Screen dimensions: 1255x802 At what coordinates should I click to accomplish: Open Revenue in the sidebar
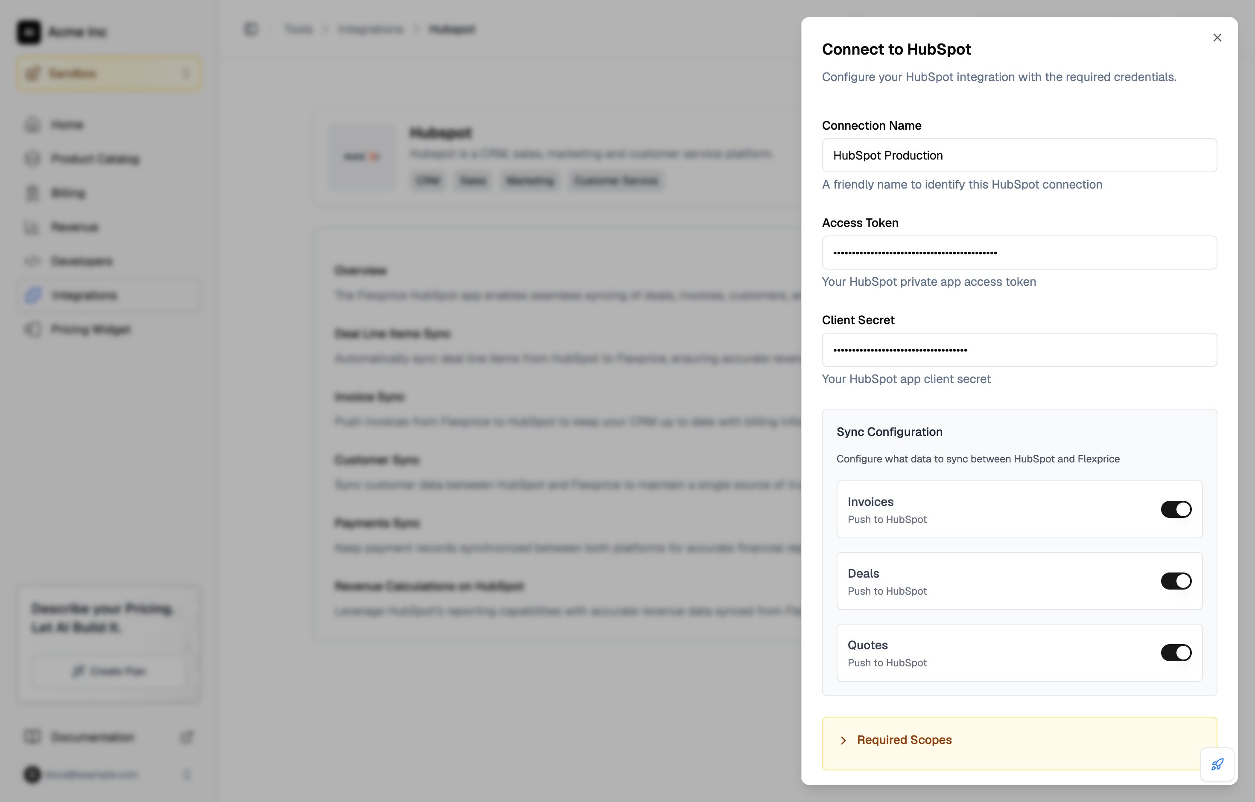[x=109, y=227]
